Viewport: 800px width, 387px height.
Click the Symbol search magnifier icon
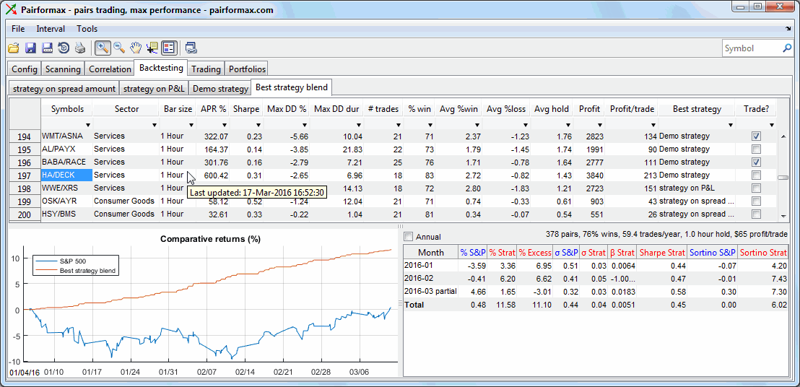(x=787, y=48)
